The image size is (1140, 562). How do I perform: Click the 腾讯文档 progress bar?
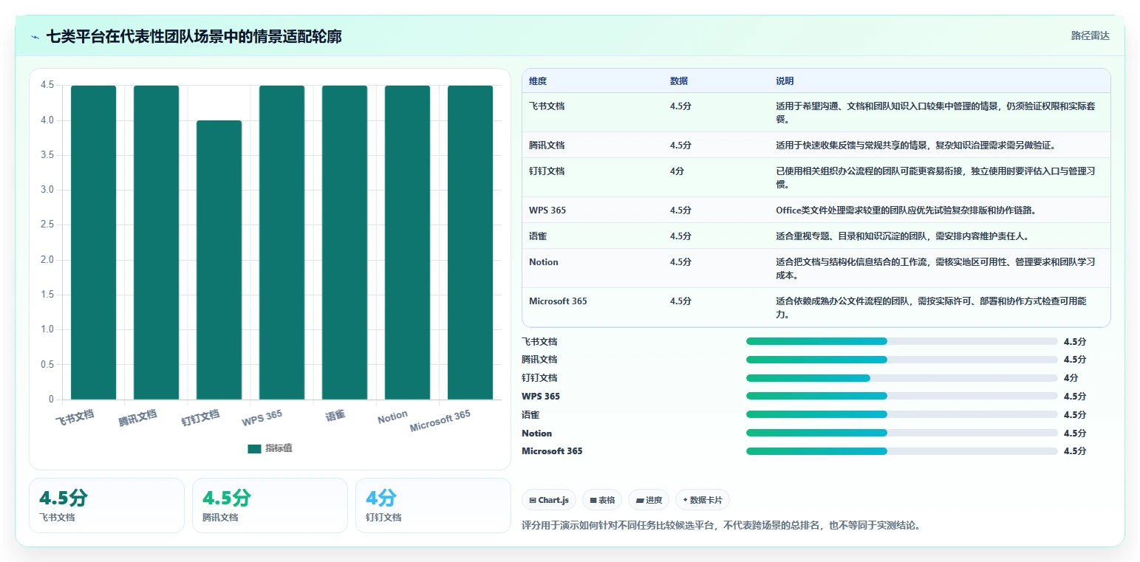[x=902, y=360]
